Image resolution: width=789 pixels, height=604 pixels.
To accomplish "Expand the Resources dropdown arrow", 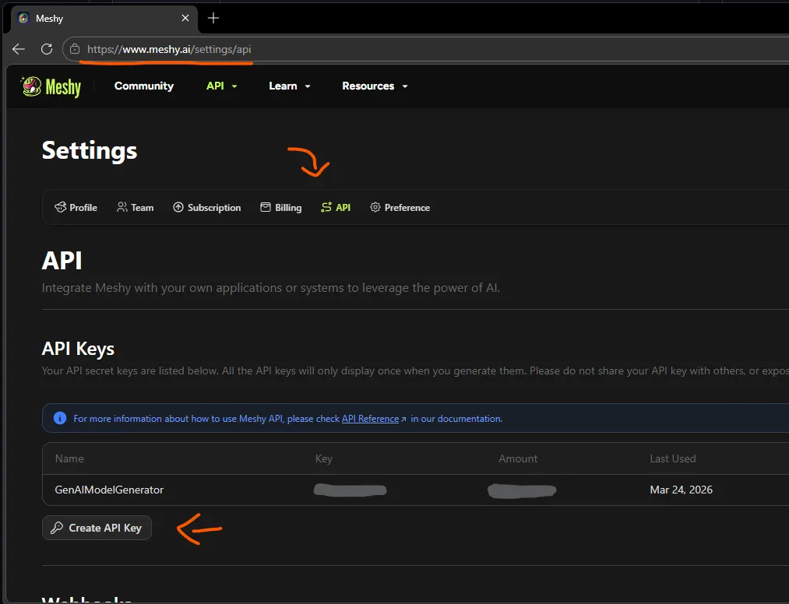I will coord(405,86).
